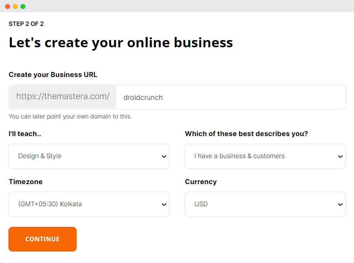Screen dimensions: 354x263
Task: Click the Timezone field label
Action: [x=26, y=182]
